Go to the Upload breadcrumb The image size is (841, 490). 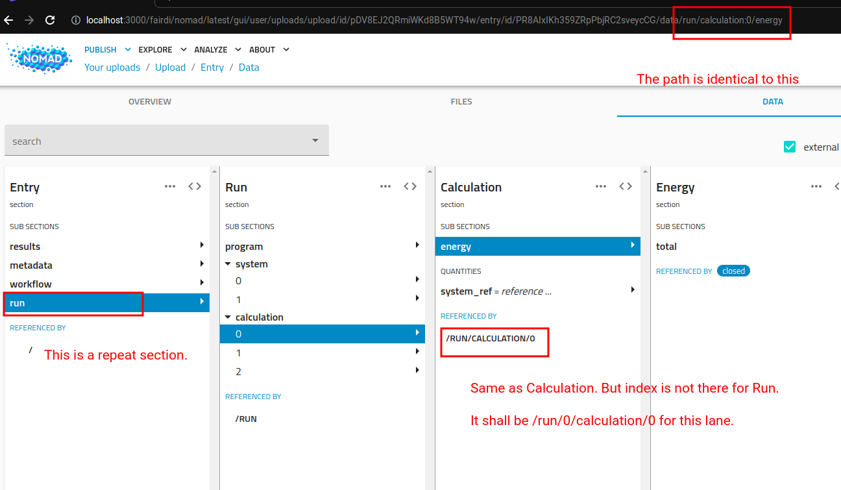[170, 67]
